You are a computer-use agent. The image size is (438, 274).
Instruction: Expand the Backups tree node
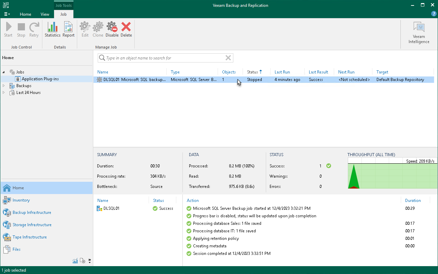coord(4,86)
